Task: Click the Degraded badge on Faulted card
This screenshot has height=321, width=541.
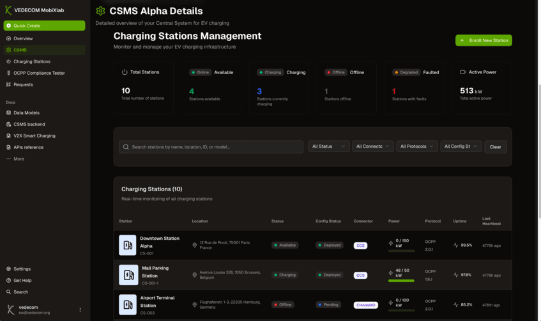Action: click(406, 72)
